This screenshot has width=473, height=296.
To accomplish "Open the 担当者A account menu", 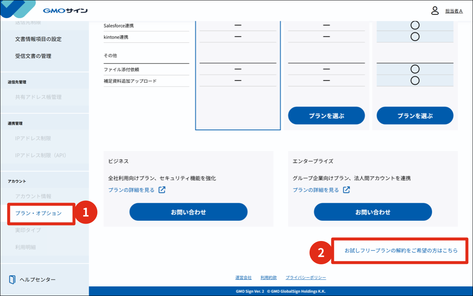I will click(454, 11).
